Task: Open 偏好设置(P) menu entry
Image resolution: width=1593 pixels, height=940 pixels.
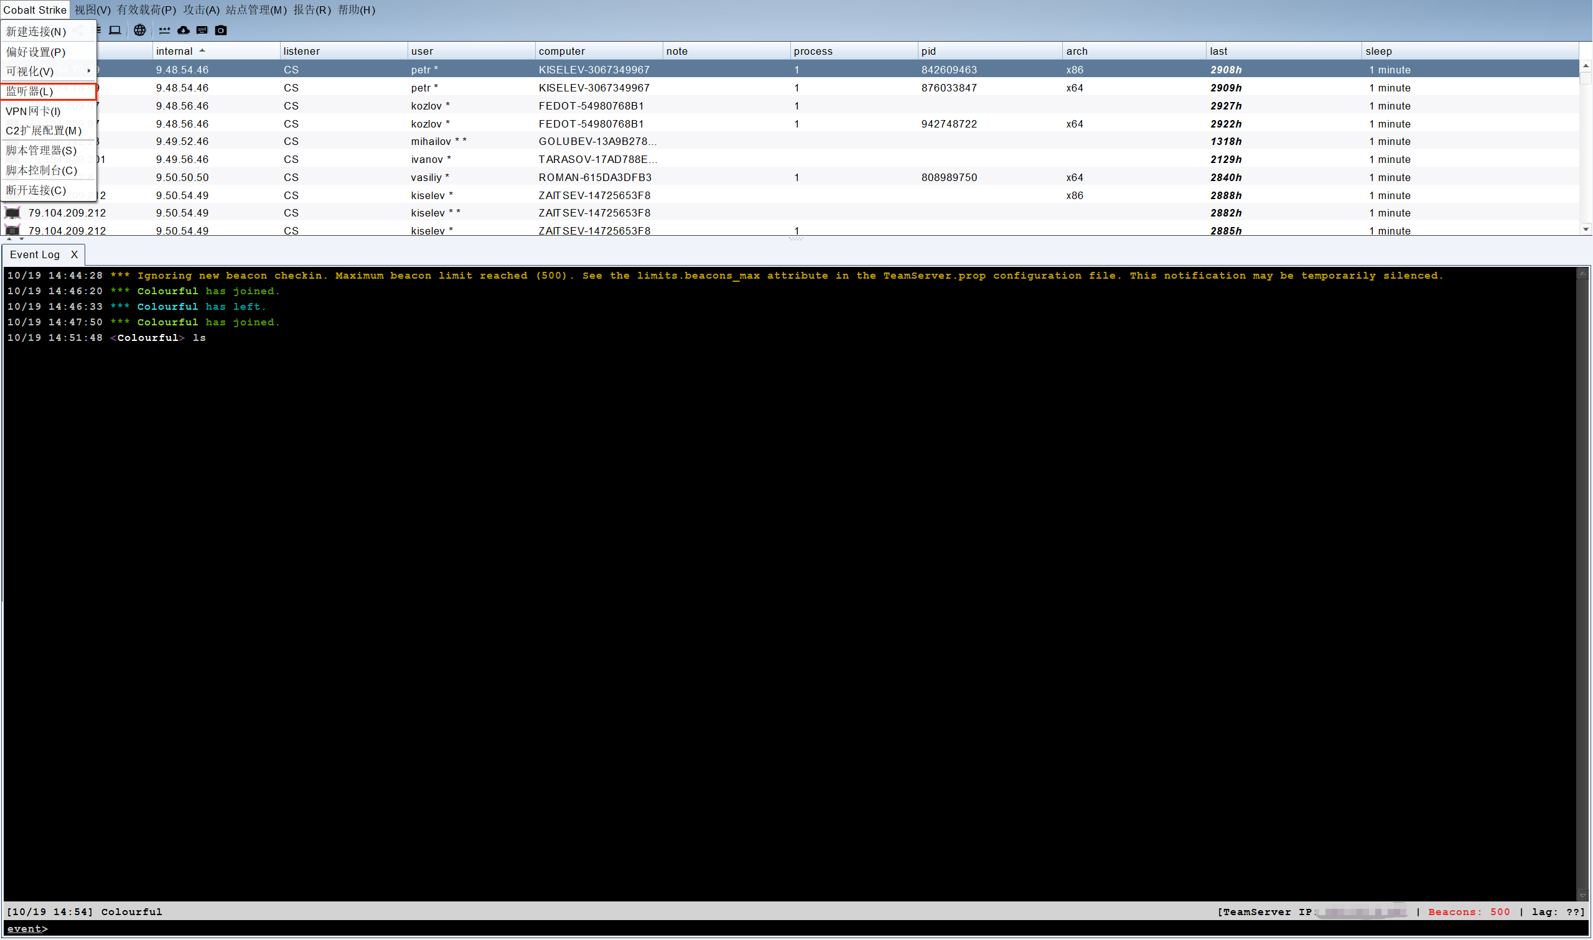Action: [x=49, y=52]
